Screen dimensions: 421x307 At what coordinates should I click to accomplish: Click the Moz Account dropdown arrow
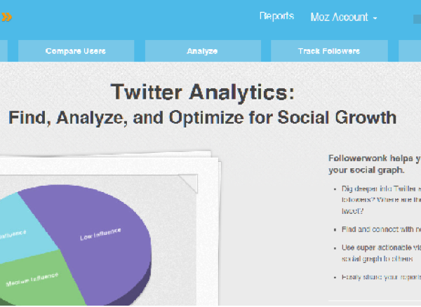pyautogui.click(x=375, y=18)
